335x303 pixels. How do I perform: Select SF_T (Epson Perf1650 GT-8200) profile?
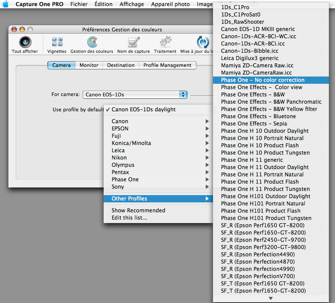(x=271, y=283)
